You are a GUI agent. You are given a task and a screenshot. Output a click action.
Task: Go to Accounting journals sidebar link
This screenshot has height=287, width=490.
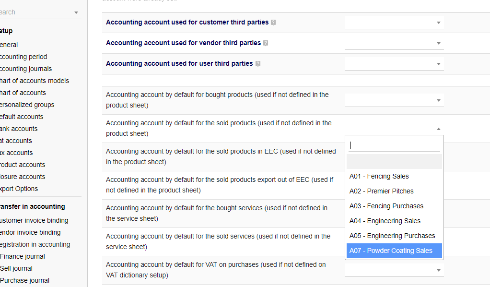click(26, 69)
